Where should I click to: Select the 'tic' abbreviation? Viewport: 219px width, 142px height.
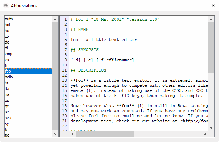(x=28, y=135)
